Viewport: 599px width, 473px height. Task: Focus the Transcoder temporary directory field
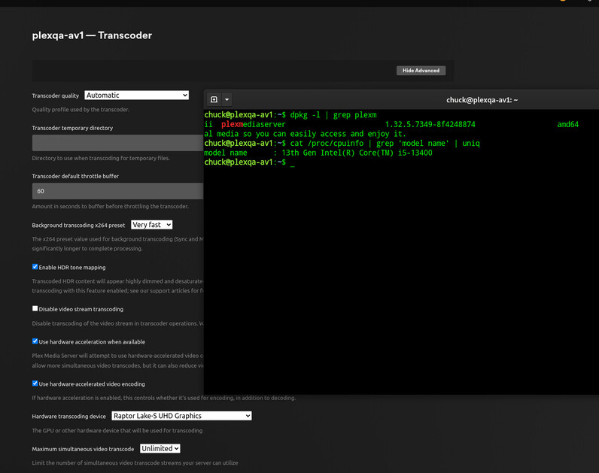pos(117,143)
